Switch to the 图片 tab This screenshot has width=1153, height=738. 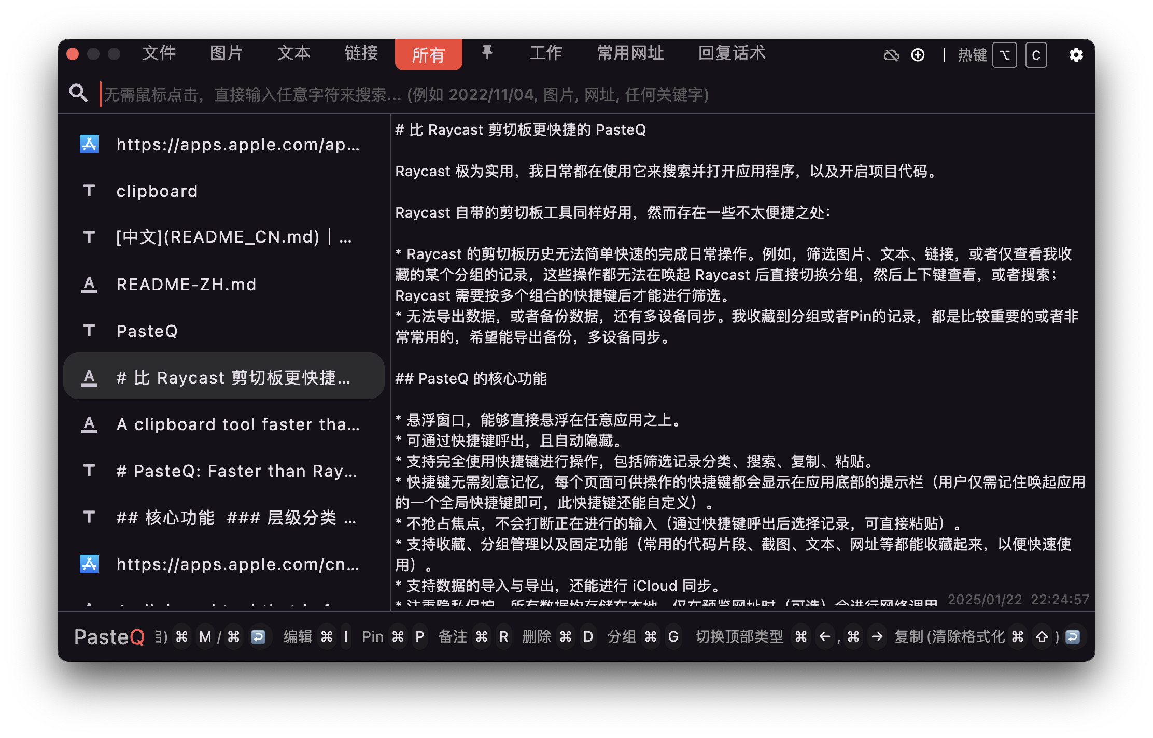[226, 53]
